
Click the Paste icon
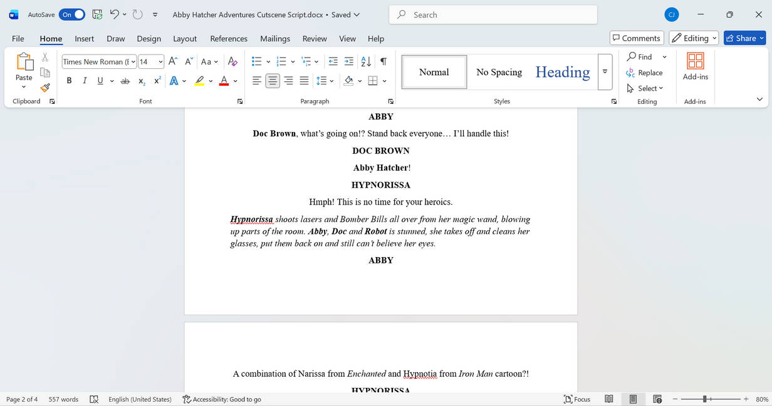pos(24,62)
